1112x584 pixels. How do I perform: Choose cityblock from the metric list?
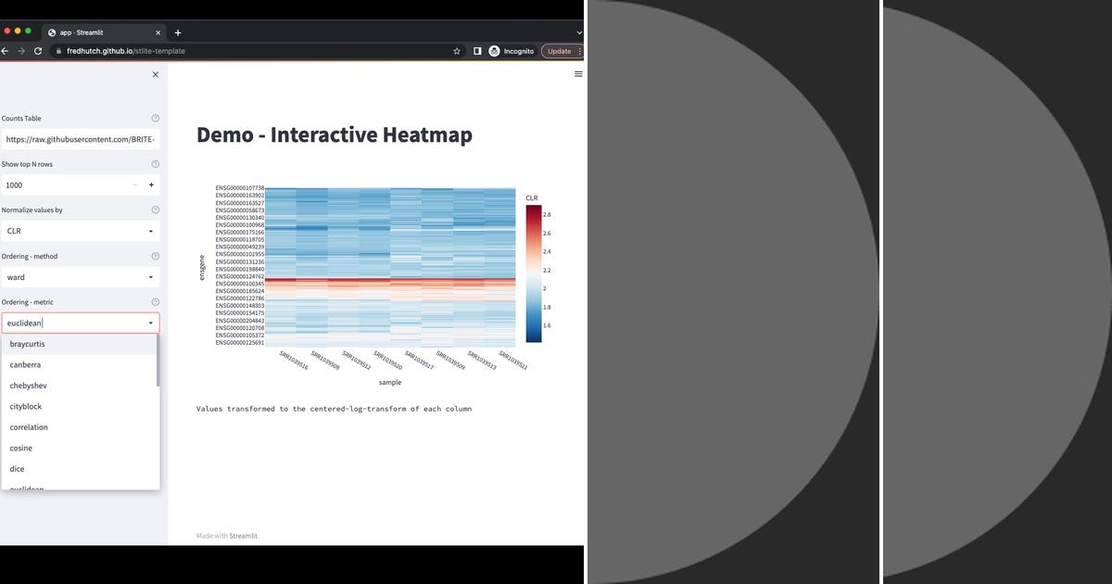(80, 406)
